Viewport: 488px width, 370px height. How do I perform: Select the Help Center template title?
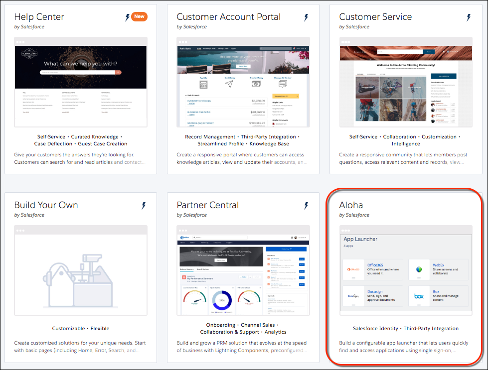(39, 17)
